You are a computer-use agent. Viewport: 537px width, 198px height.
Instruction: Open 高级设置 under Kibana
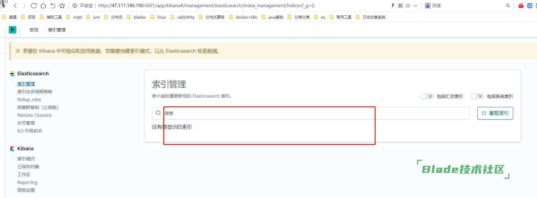[x=26, y=190]
